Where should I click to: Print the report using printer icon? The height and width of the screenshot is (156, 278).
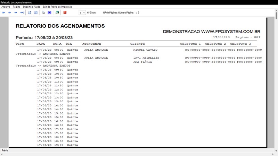(43, 12)
